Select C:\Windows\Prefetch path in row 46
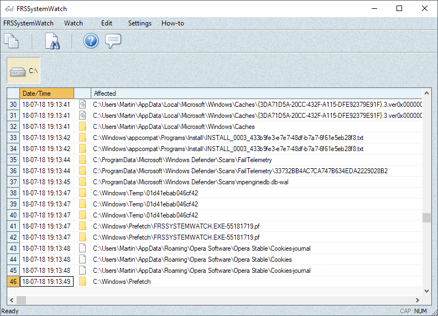 coord(122,282)
